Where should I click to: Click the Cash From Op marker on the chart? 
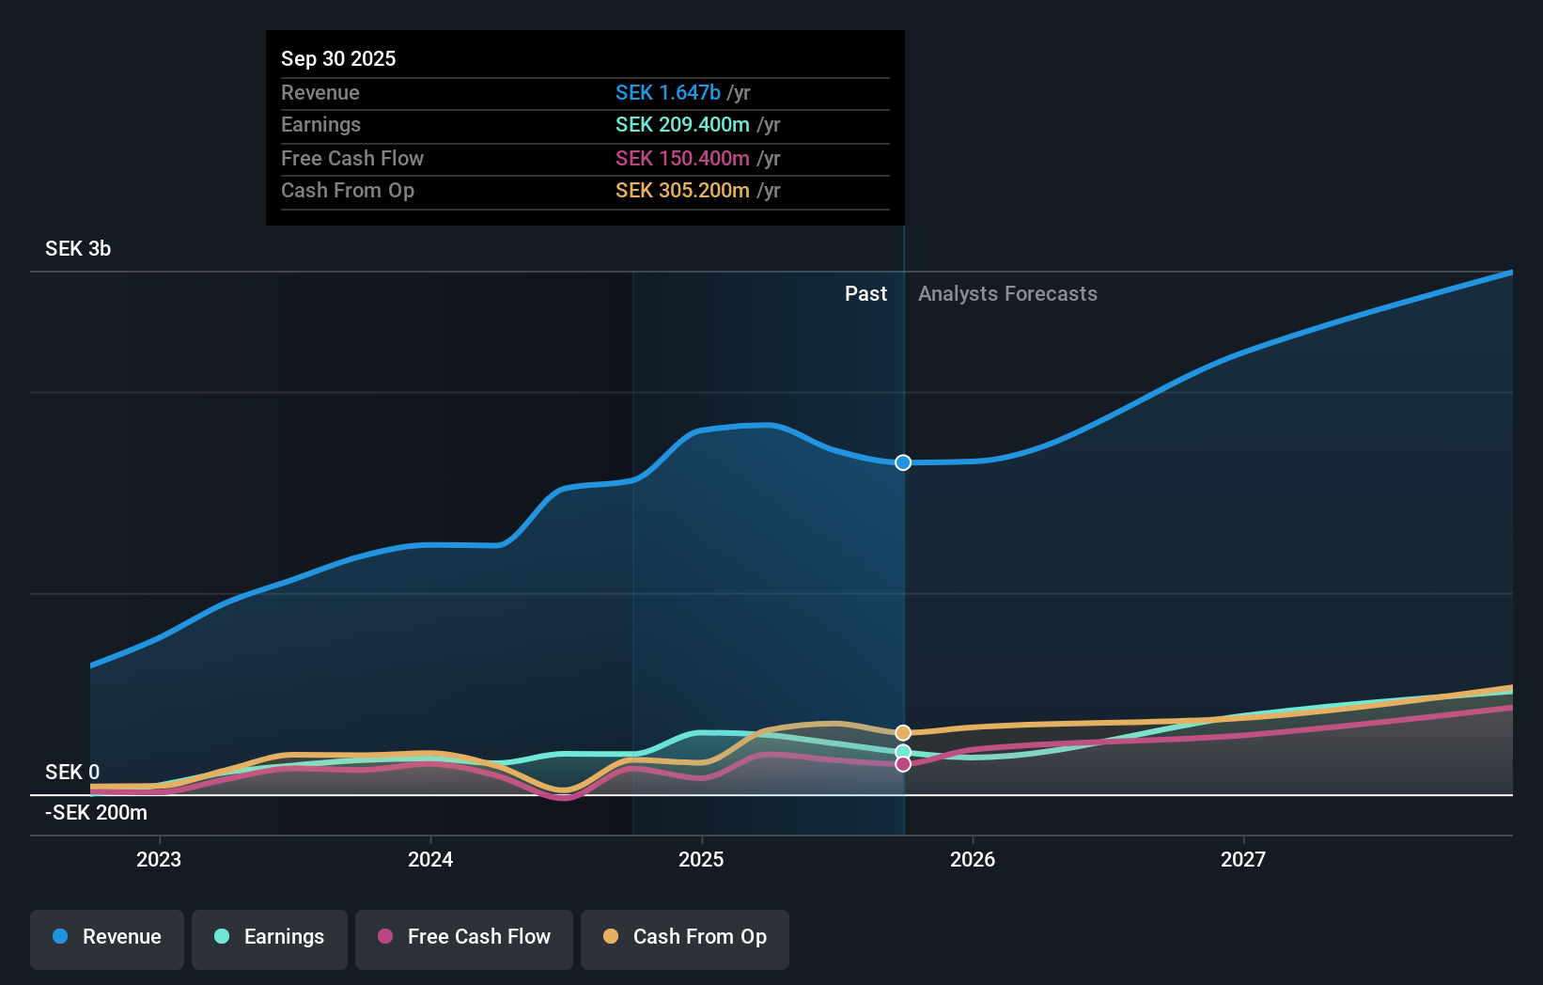click(x=902, y=732)
